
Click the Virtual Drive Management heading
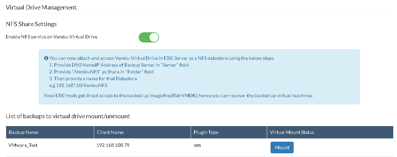tap(41, 7)
